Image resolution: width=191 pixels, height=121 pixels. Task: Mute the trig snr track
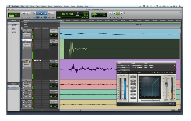point(30,42)
